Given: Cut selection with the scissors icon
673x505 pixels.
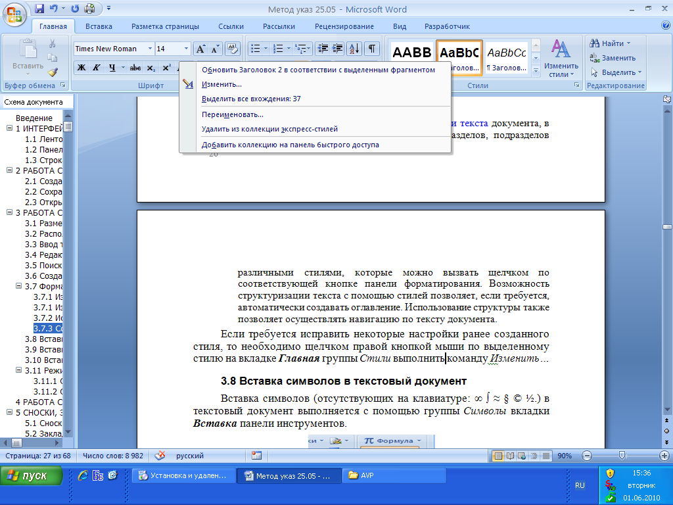Looking at the screenshot, I should tap(53, 44).
